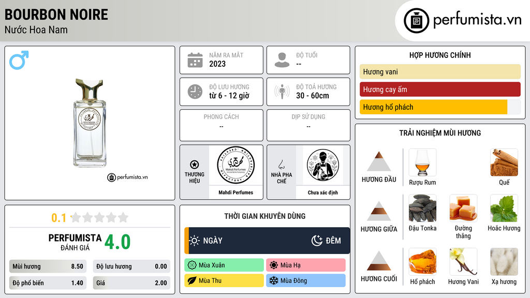This screenshot has width=530, height=298.
Task: Click the Hương giữa pyramid icon
Action: click(x=379, y=211)
